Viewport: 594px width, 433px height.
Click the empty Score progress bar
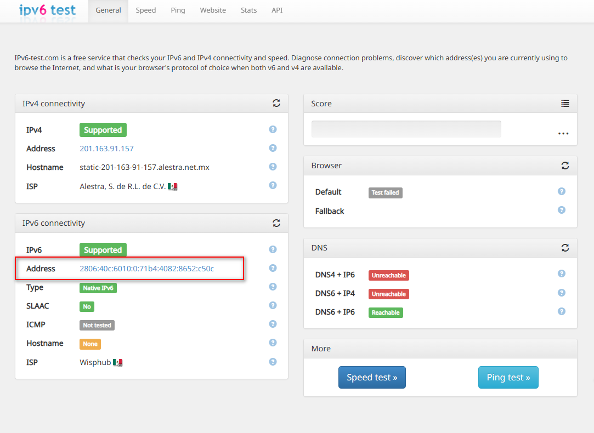pos(406,129)
